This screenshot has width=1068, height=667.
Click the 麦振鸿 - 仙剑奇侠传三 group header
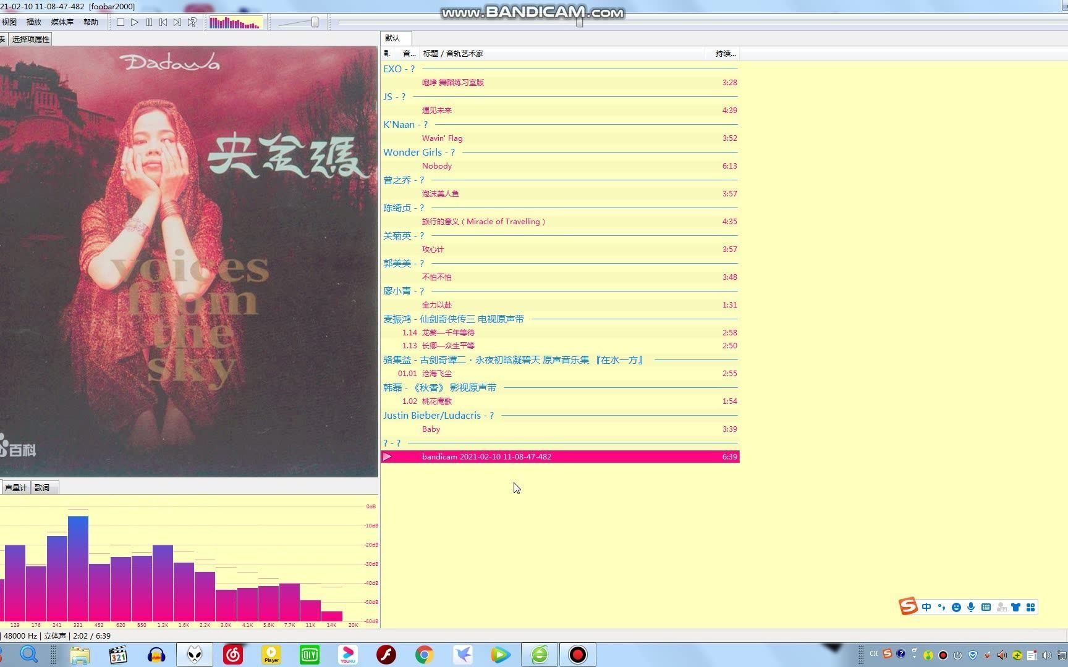click(x=560, y=319)
